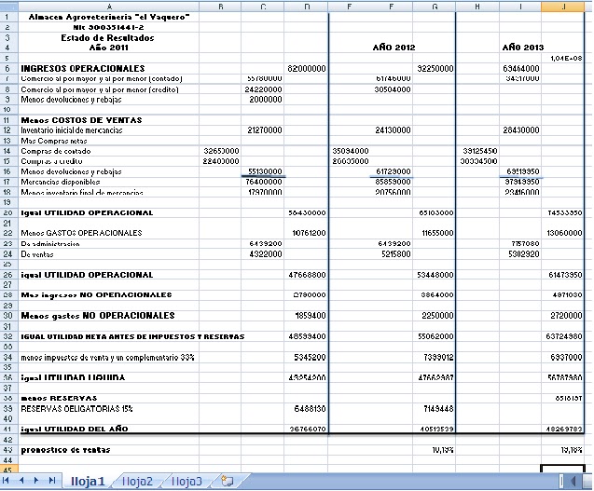Viewport: 594px width, 491px height.
Task: Click 'Inventario inicial de mercancias' label
Action: (x=72, y=130)
